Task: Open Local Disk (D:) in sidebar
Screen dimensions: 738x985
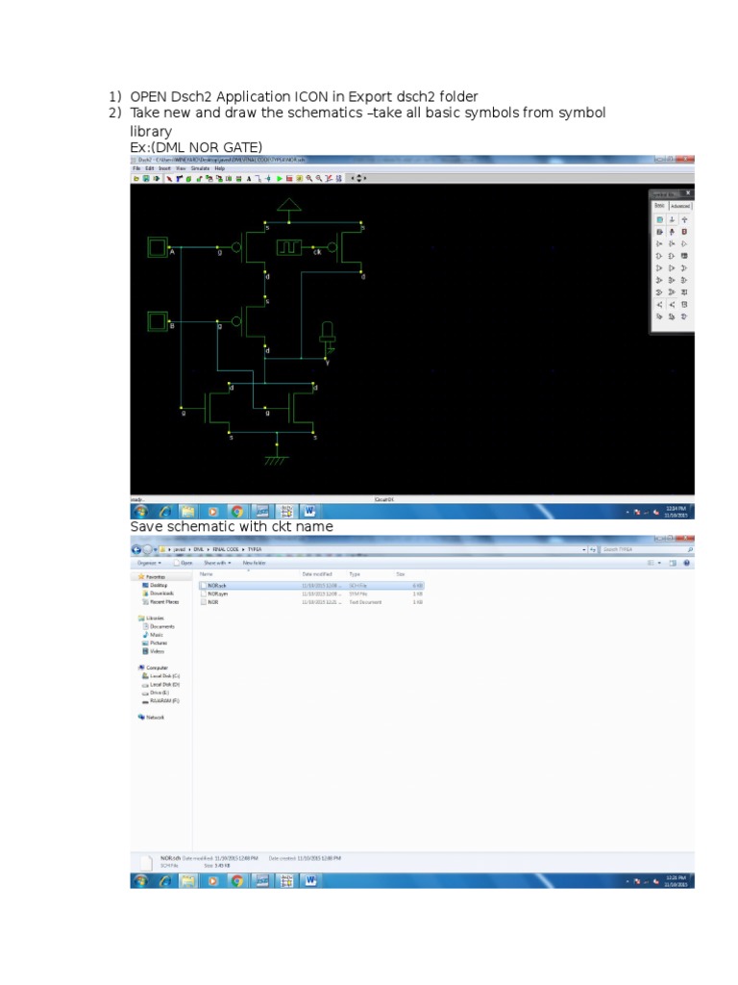Action: tap(161, 684)
